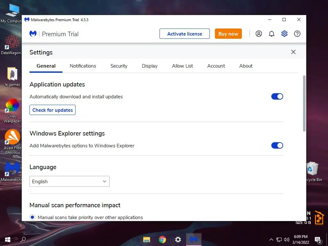The width and height of the screenshot is (328, 246).
Task: Switch to the Security tab
Action: 119,66
